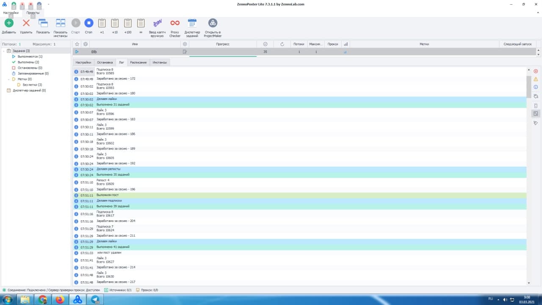Click the tag icon in log sidebar
This screenshot has width=542, height=305.
pyautogui.click(x=536, y=123)
